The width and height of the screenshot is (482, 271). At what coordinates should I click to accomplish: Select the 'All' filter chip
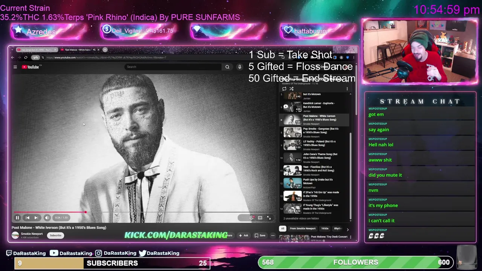point(282,228)
